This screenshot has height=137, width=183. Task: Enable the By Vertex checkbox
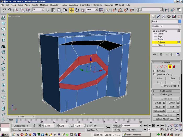pyautogui.click(x=155, y=71)
